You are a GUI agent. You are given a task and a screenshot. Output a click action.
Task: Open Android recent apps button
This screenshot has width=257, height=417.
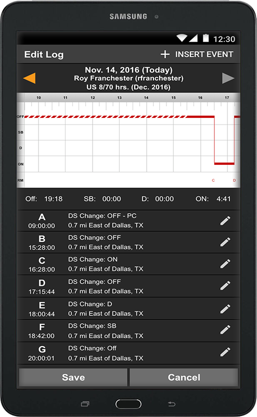tap(85, 404)
